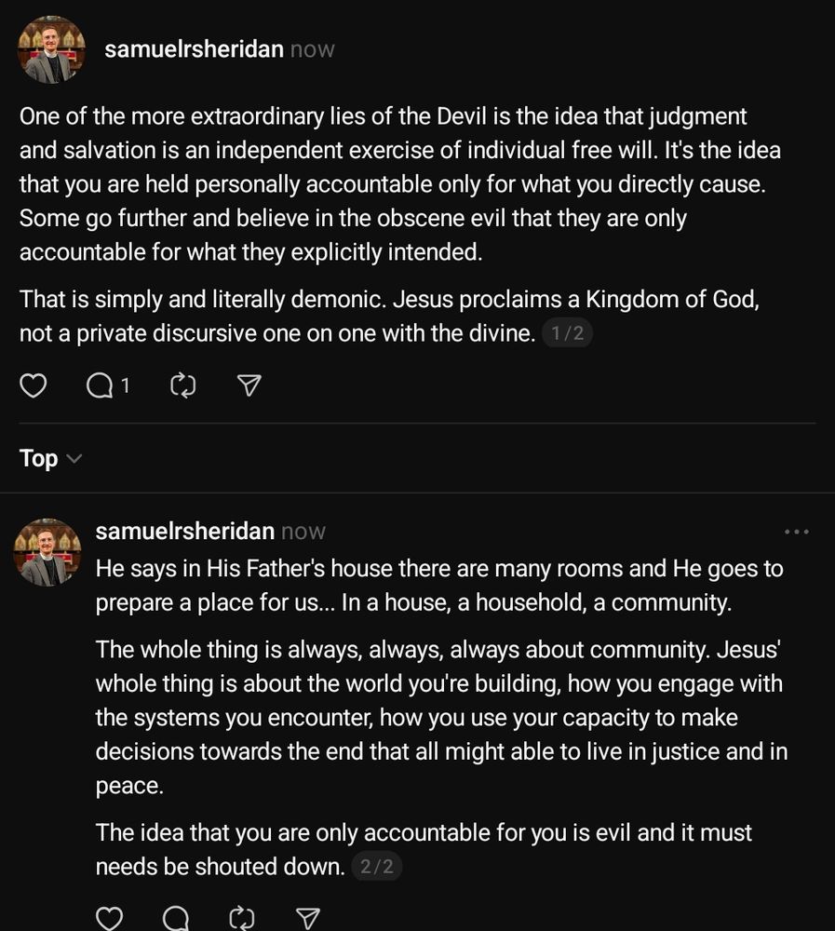This screenshot has width=835, height=931.
Task: Like the first post with the heart icon
Action: (x=34, y=385)
